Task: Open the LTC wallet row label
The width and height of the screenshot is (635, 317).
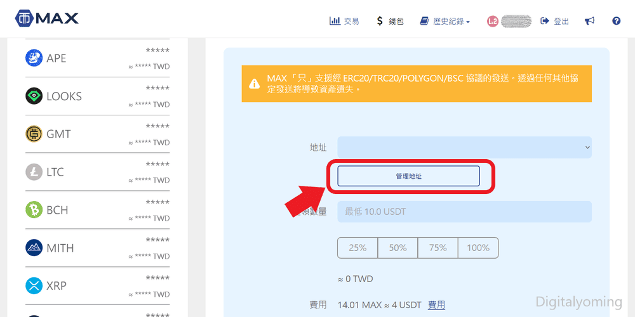Action: [55, 172]
